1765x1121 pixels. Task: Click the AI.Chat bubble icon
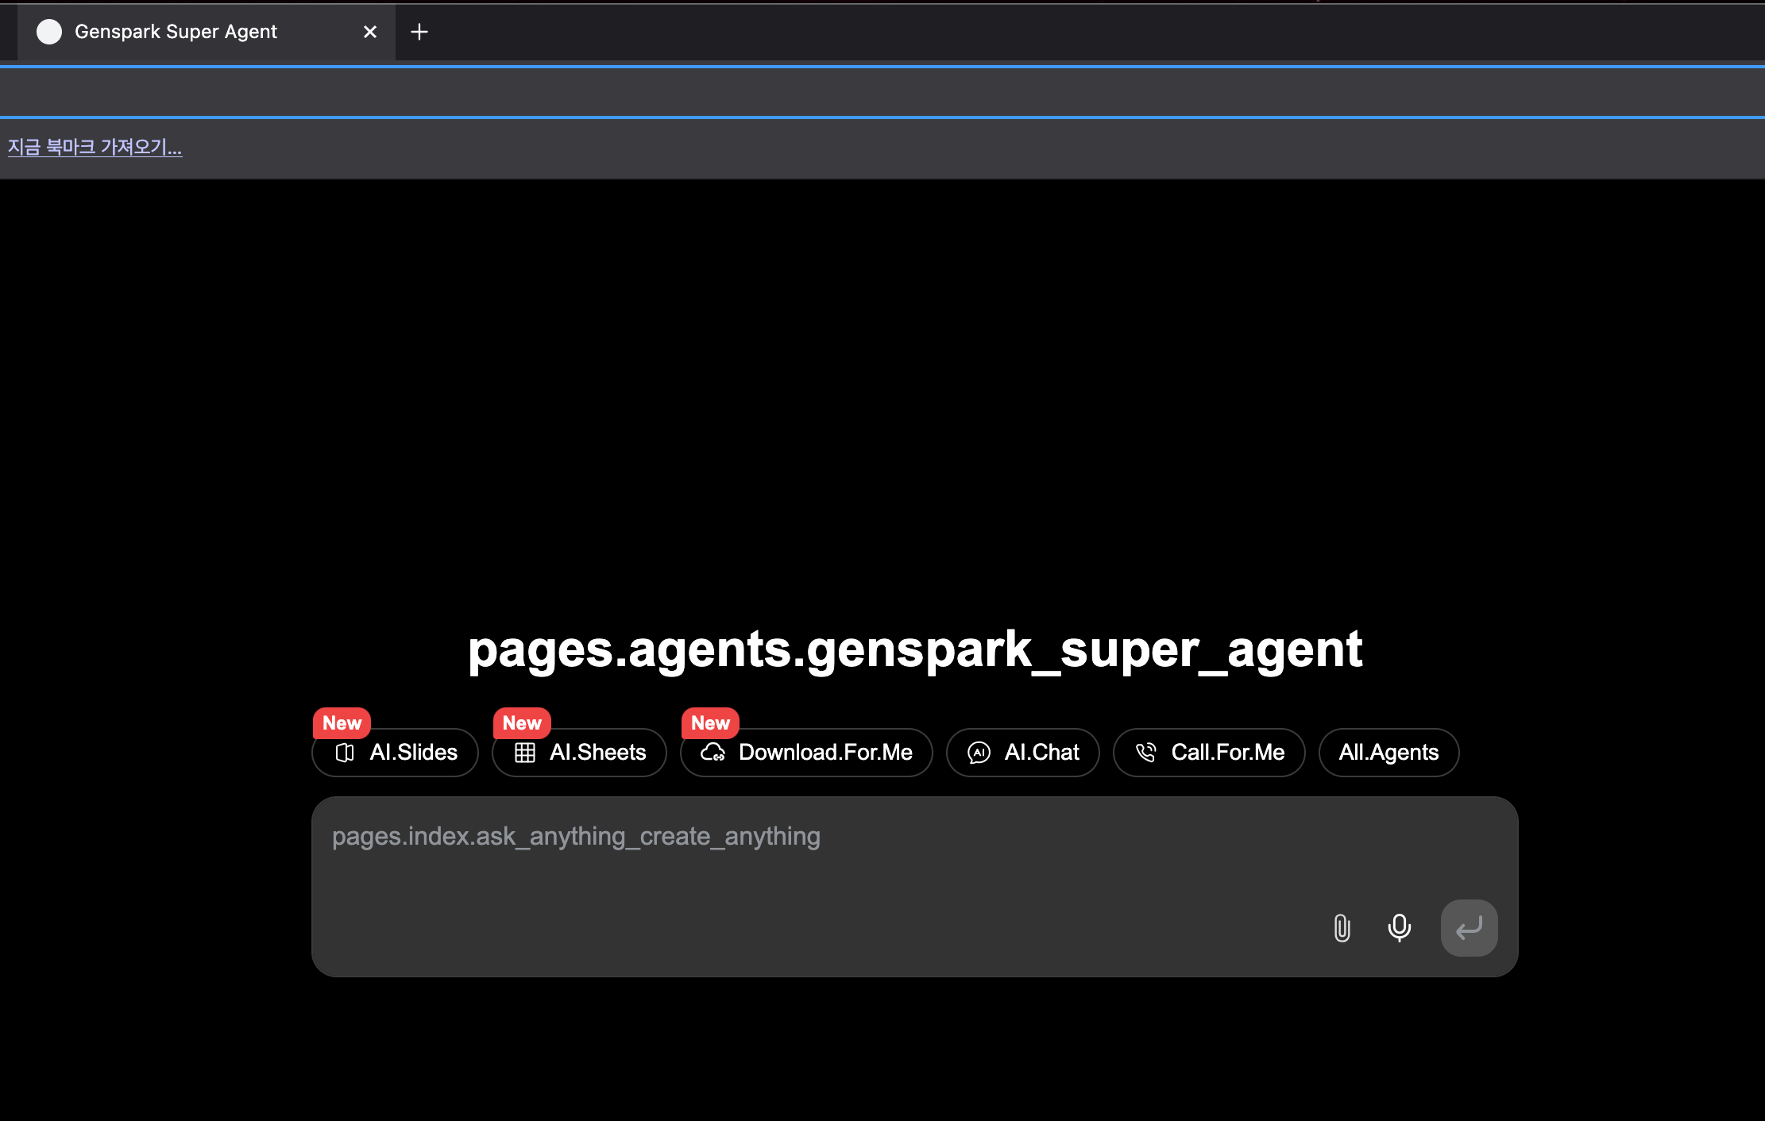click(x=979, y=753)
